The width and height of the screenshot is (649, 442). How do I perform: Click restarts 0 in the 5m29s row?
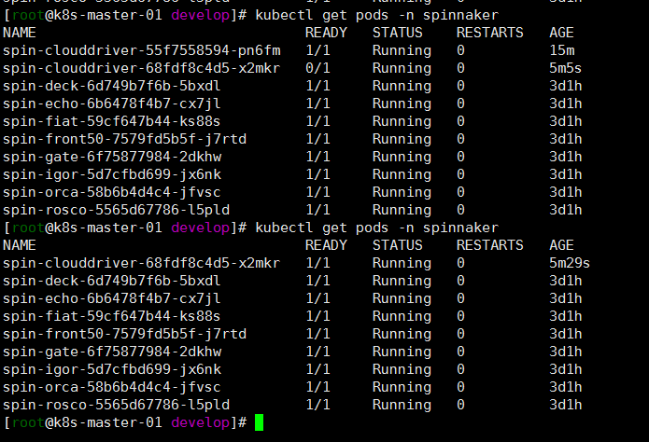click(x=460, y=263)
